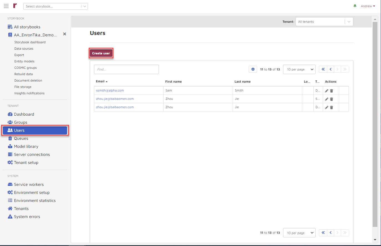This screenshot has width=381, height=246.
Task: Open the Tenant filter dropdown
Action: 324,22
